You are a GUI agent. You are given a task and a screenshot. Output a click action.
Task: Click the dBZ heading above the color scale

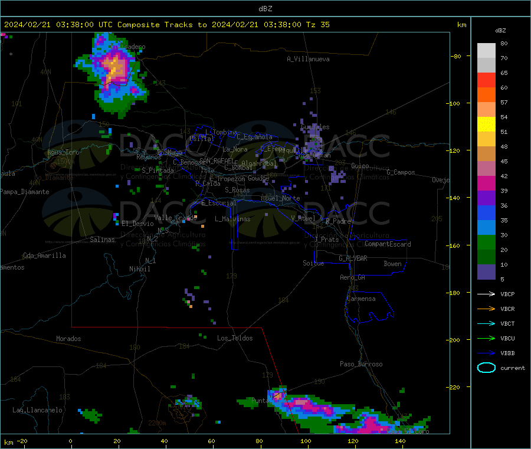tap(500, 31)
